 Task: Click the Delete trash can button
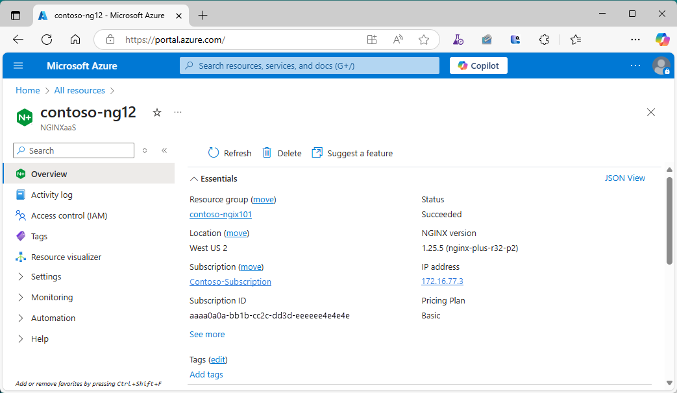[x=282, y=153]
